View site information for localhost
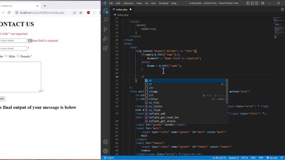Screen dimensions: 285x160 (x=17, y=12)
